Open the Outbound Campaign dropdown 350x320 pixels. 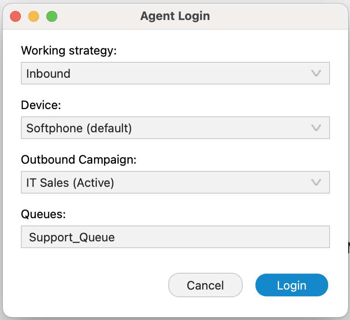click(175, 182)
